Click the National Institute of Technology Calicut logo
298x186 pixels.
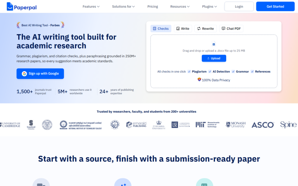pyautogui.click(x=81, y=125)
